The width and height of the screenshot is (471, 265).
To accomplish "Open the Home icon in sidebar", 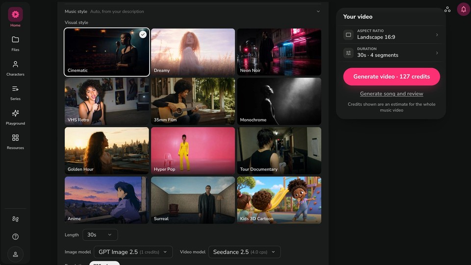I will pyautogui.click(x=15, y=14).
